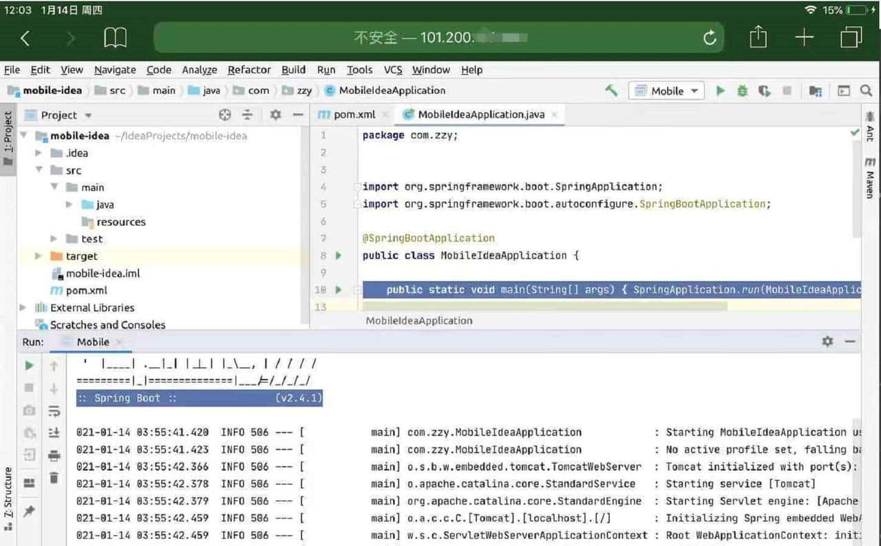Click the Run panel settings gear
Viewport: 881px width, 546px height.
(827, 342)
